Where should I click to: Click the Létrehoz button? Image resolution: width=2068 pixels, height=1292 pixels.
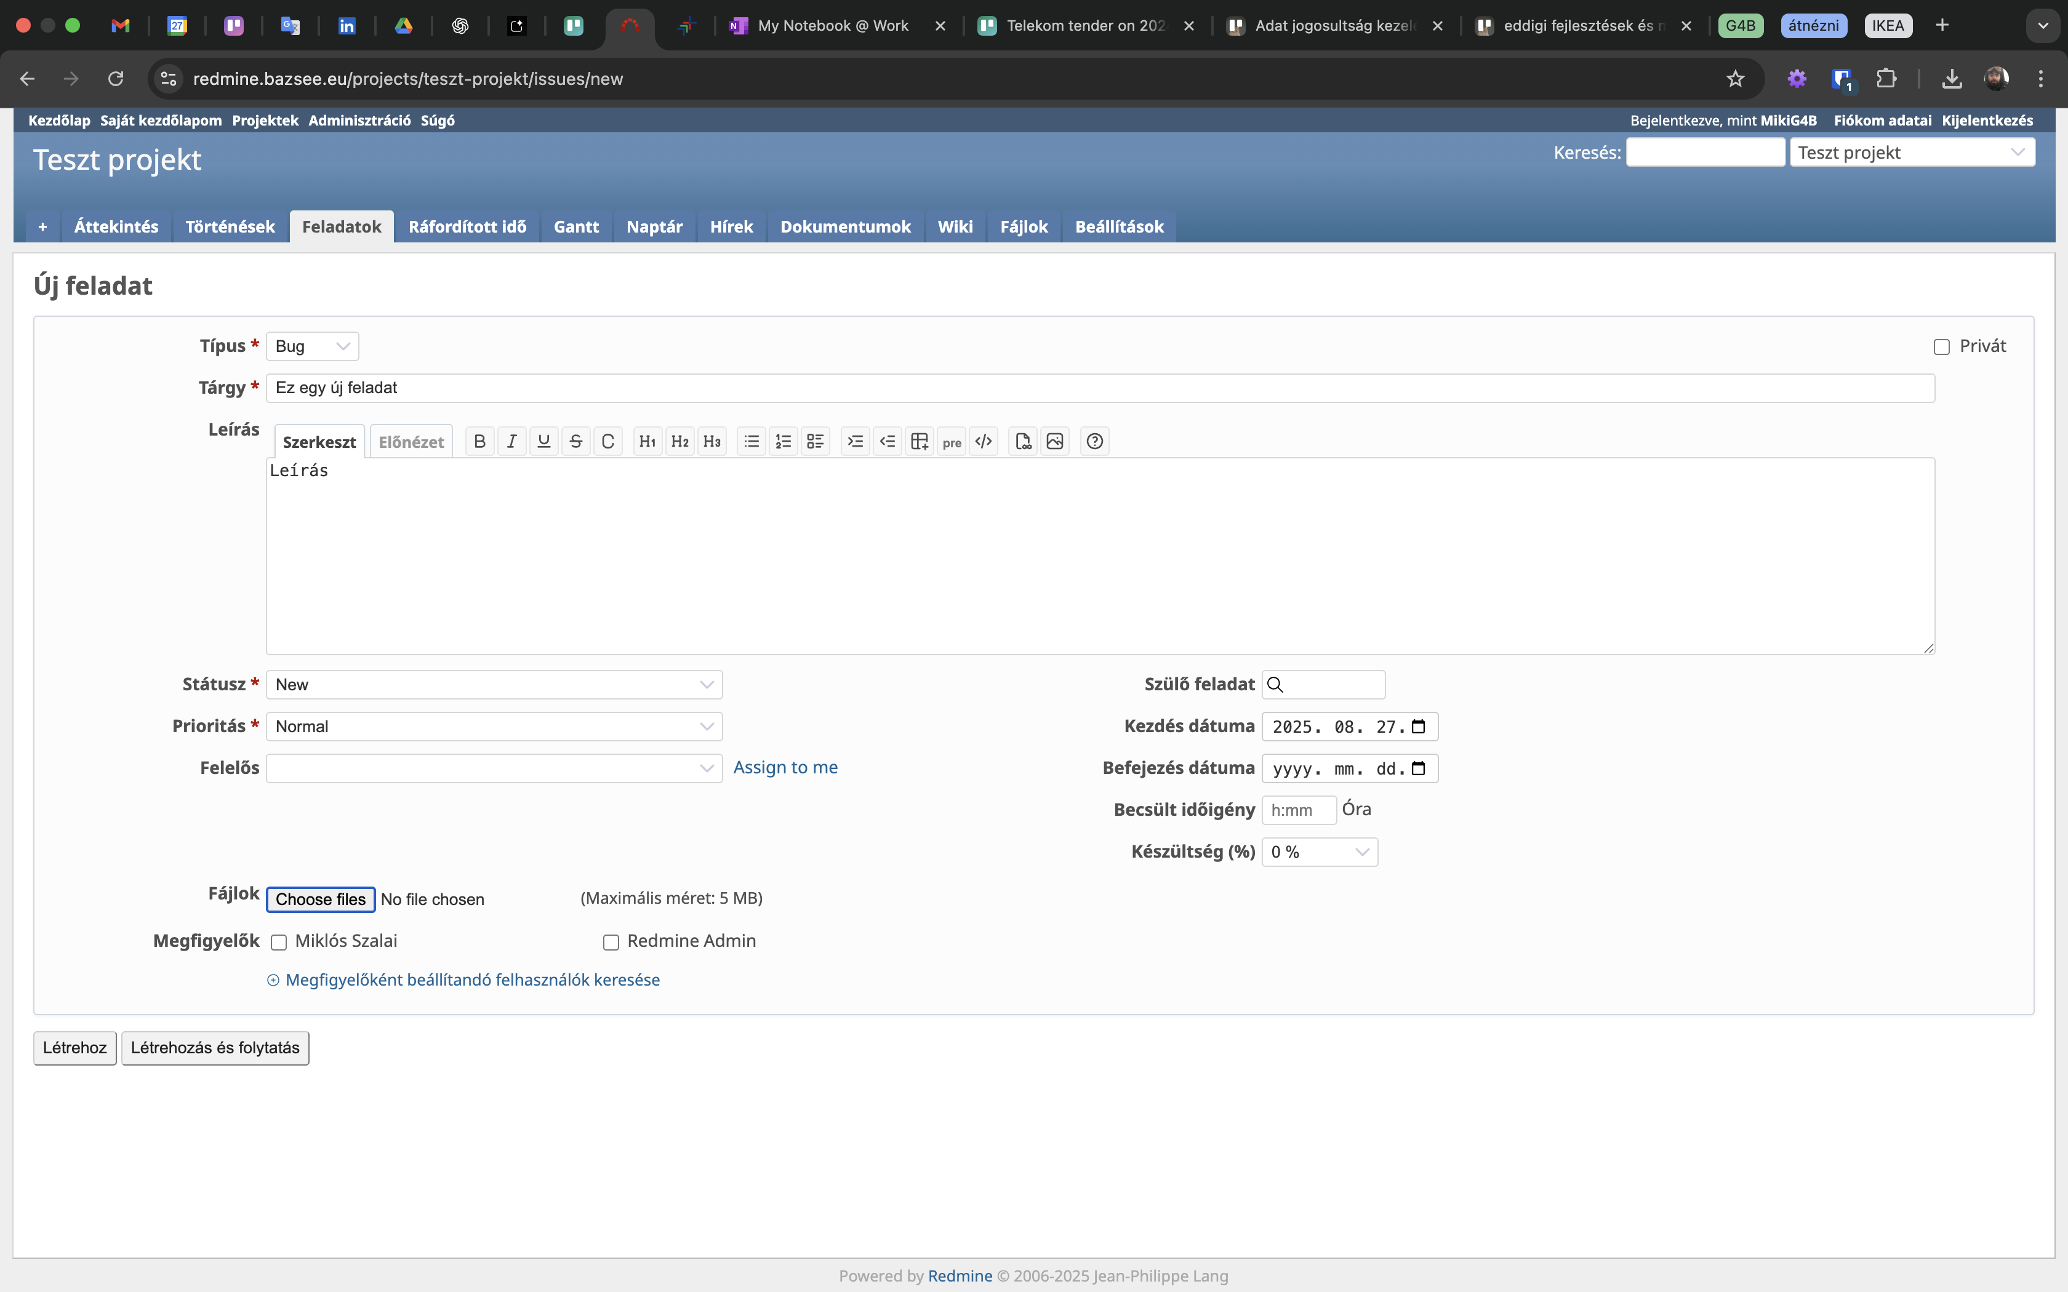pos(74,1048)
